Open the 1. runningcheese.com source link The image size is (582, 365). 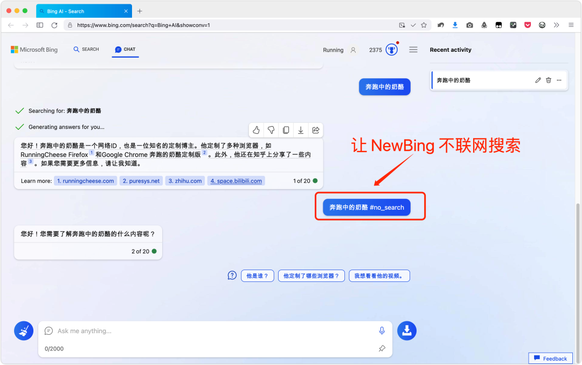(x=85, y=181)
